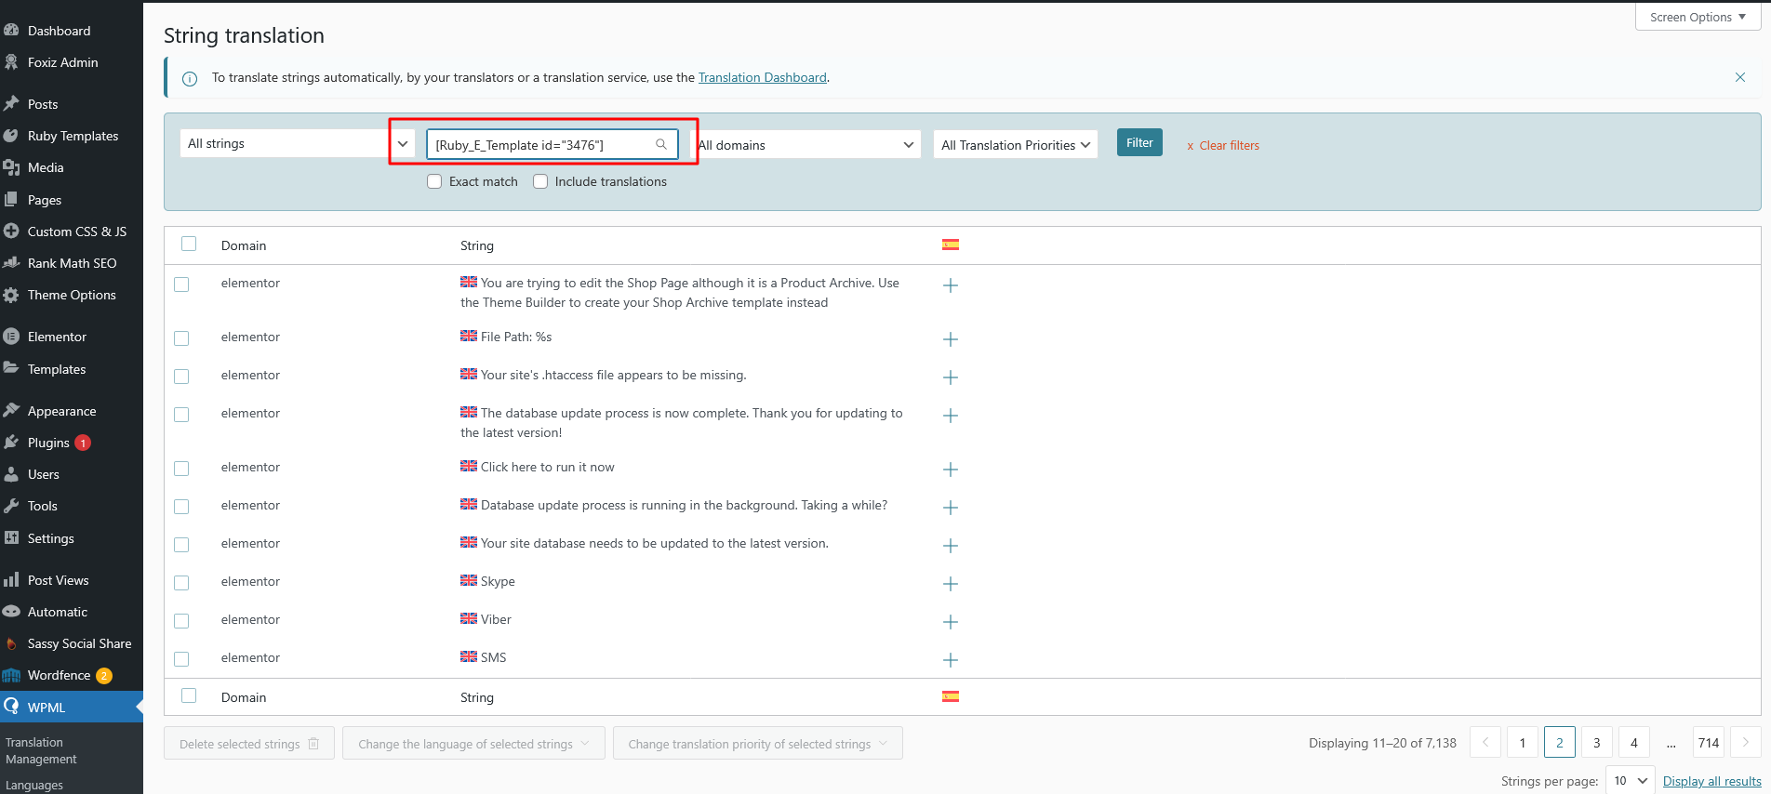Image resolution: width=1771 pixels, height=794 pixels.
Task: Add Spanish translation for Shop Page string
Action: pos(951,285)
